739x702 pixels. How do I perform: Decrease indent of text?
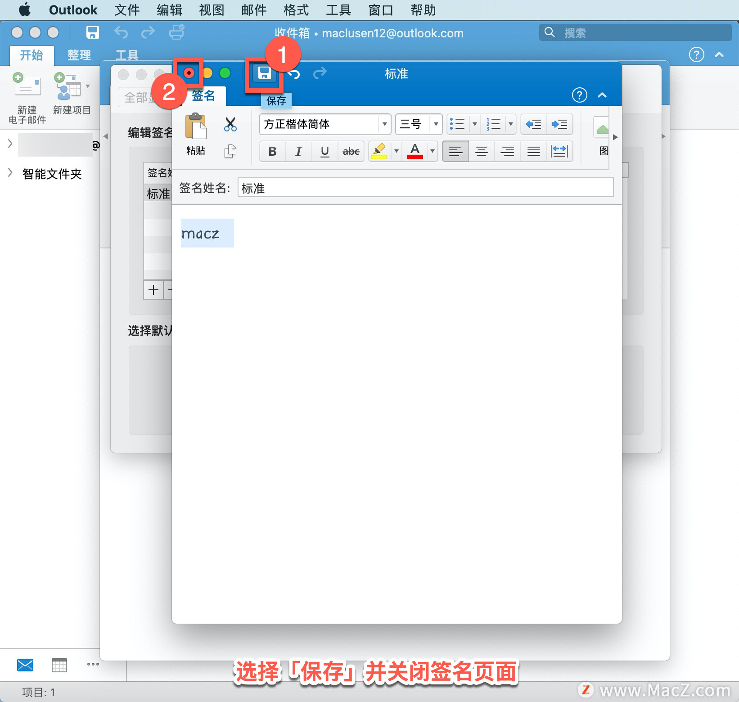click(534, 124)
